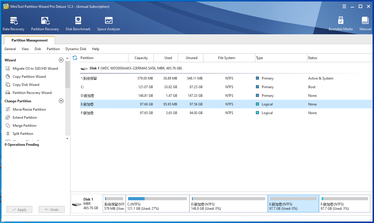Open the Data Recovery tool
Screen dimensions: 374x223
[x=14, y=24]
